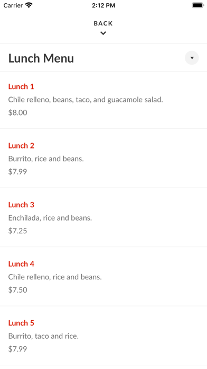Tap Burrito, rice and beans description
This screenshot has width=207, height=369.
(x=46, y=159)
